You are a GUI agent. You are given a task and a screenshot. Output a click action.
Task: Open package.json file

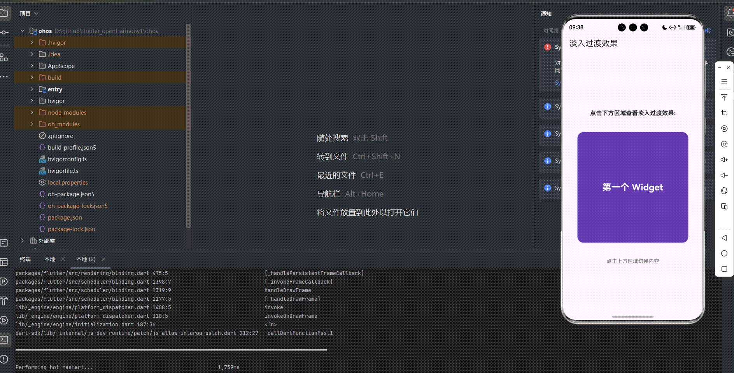pos(65,217)
